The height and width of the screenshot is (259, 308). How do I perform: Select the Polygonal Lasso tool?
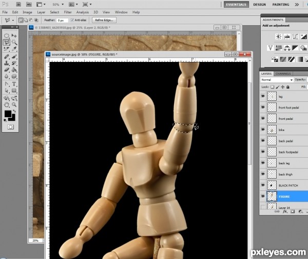coord(7,42)
